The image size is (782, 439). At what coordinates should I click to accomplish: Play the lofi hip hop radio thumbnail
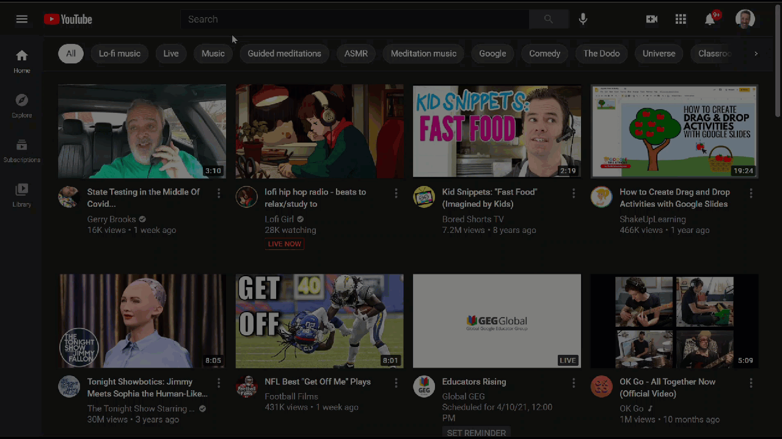320,131
